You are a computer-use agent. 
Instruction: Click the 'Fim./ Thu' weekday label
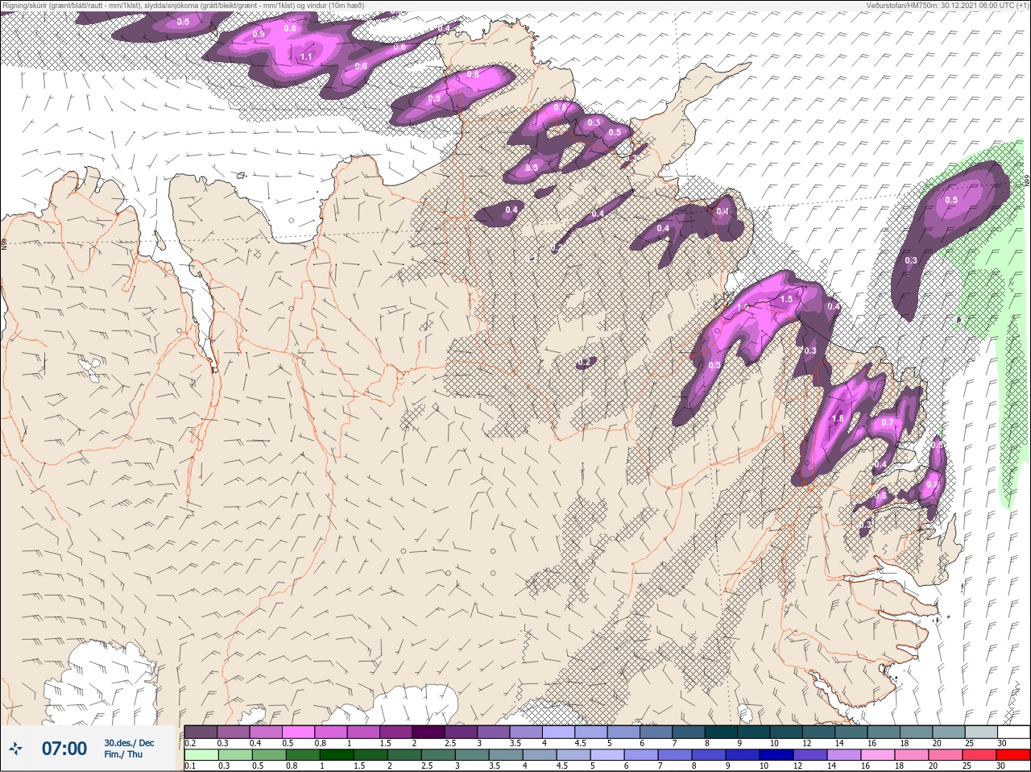tap(123, 754)
